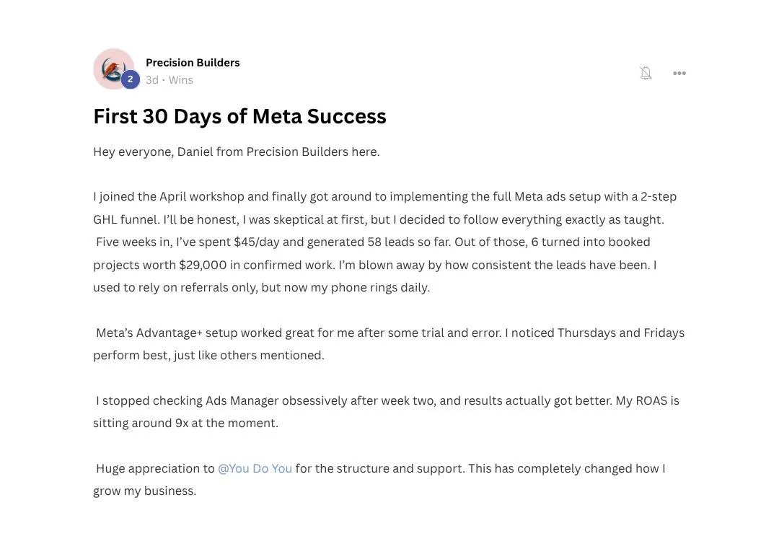Click the 3d post timestamp
Viewport: 779px width, 557px height.
click(x=152, y=80)
